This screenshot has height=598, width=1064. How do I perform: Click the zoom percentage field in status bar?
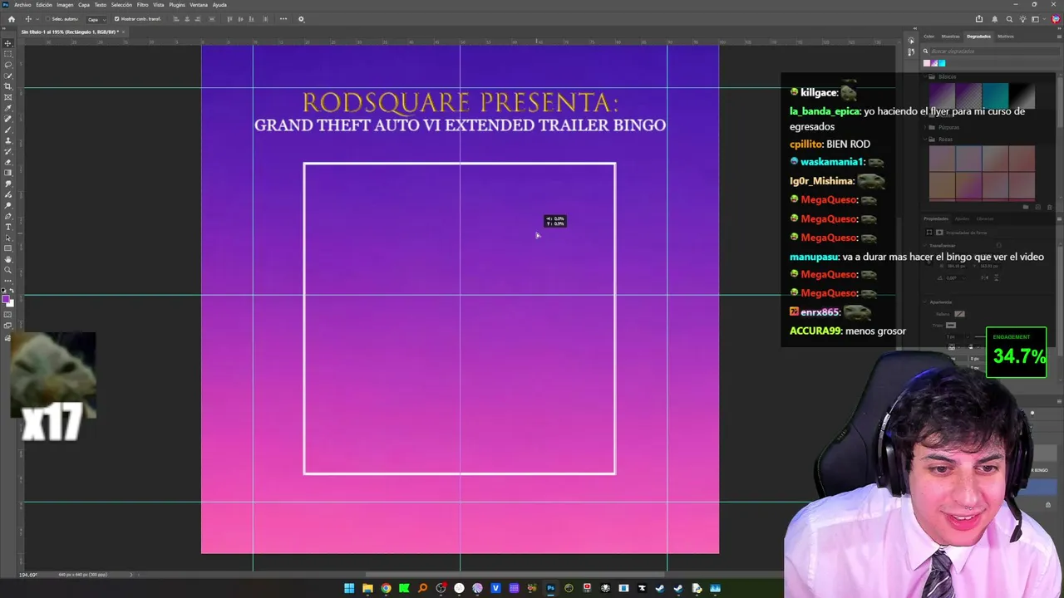pos(28,575)
